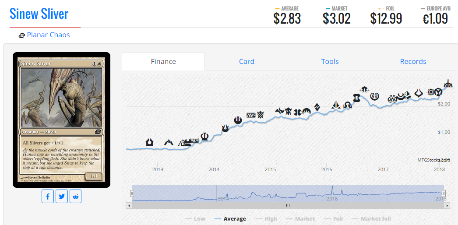Click the Hour of Devastation set marker
The image size is (458, 225).
(419, 93)
